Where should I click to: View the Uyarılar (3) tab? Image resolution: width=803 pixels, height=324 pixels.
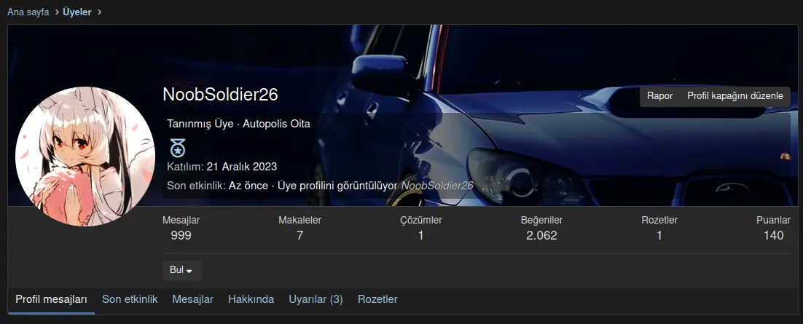point(316,299)
